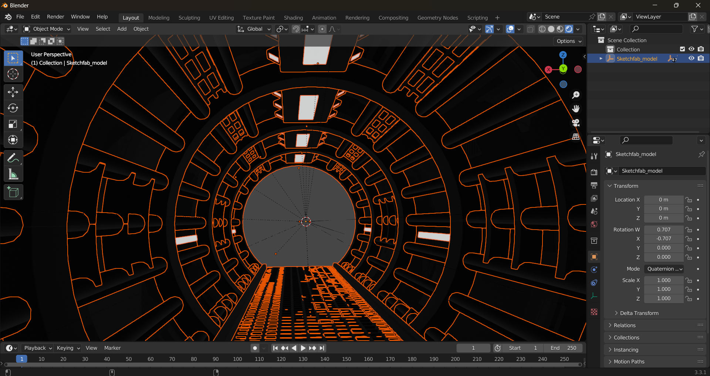This screenshot has height=376, width=710.
Task: Toggle X-ray display
Action: 531,29
